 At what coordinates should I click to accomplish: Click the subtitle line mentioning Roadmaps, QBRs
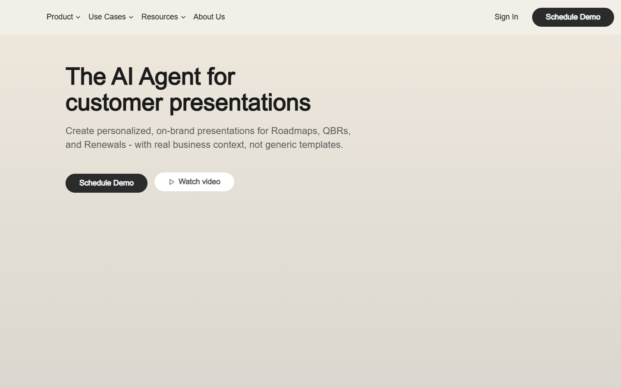coord(208,131)
